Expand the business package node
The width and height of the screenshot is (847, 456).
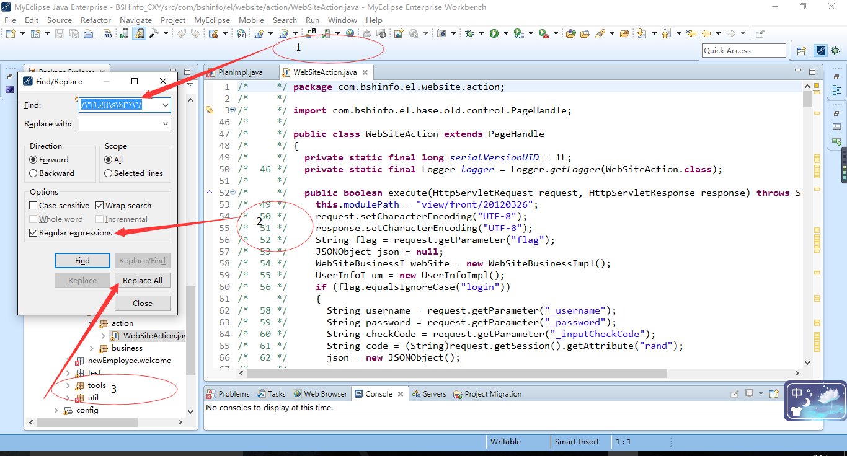coord(92,348)
